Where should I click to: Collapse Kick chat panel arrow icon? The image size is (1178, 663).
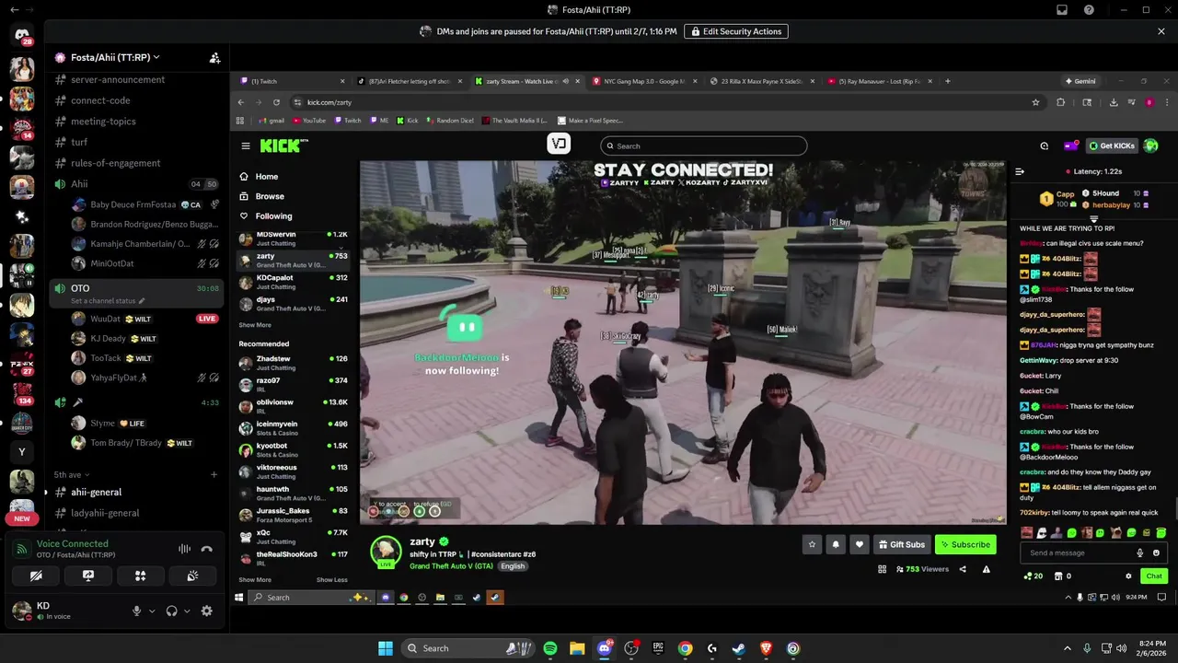pos(1020,171)
